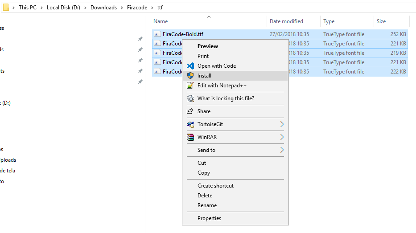Open dropdown chevron after Firacode breadcrumb
Image resolution: width=416 pixels, height=233 pixels.
152,8
